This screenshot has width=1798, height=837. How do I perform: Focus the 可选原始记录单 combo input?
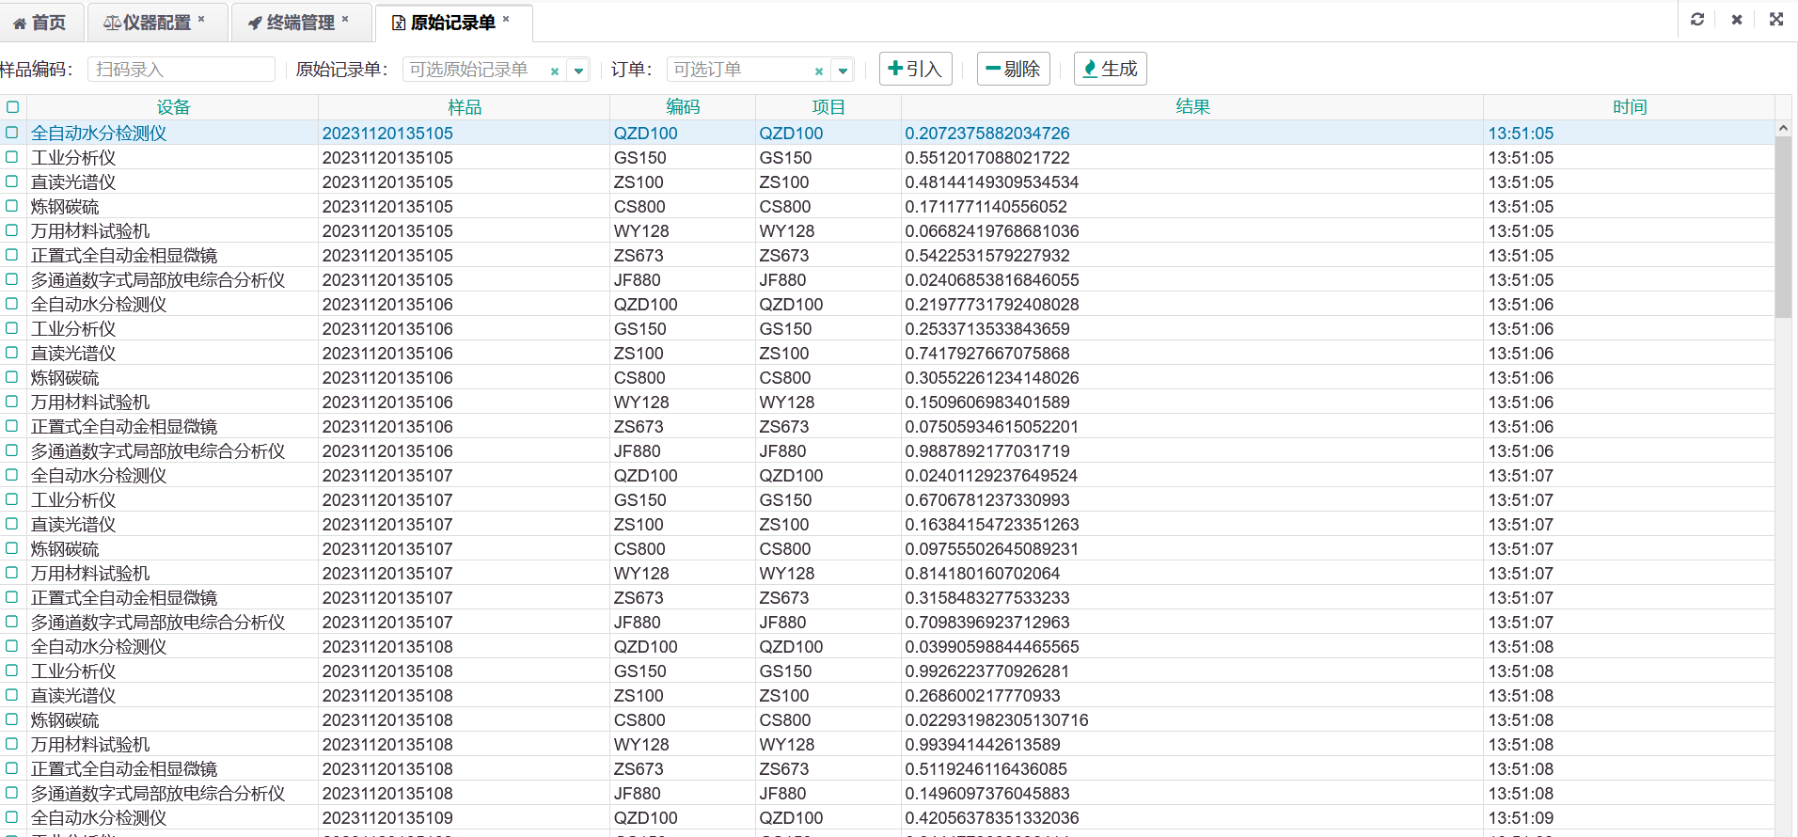pyautogui.click(x=475, y=70)
